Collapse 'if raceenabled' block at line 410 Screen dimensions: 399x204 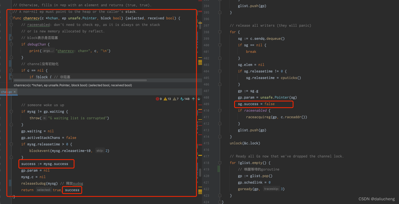coord(220,110)
